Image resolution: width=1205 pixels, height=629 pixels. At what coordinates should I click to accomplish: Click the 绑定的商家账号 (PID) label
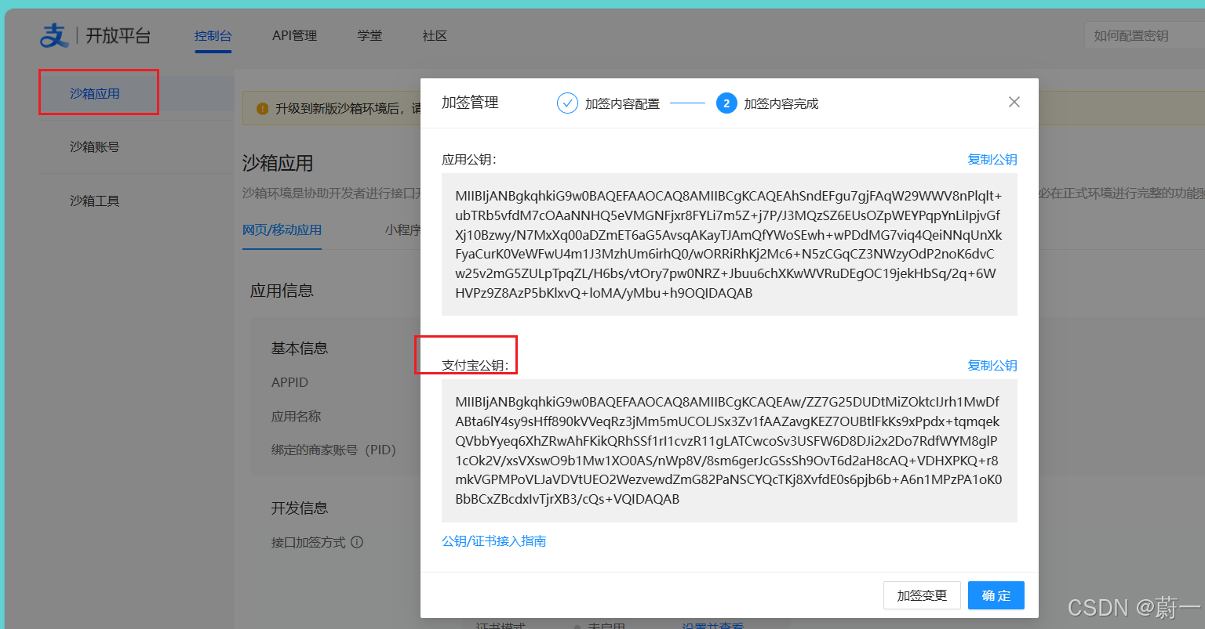coord(333,450)
